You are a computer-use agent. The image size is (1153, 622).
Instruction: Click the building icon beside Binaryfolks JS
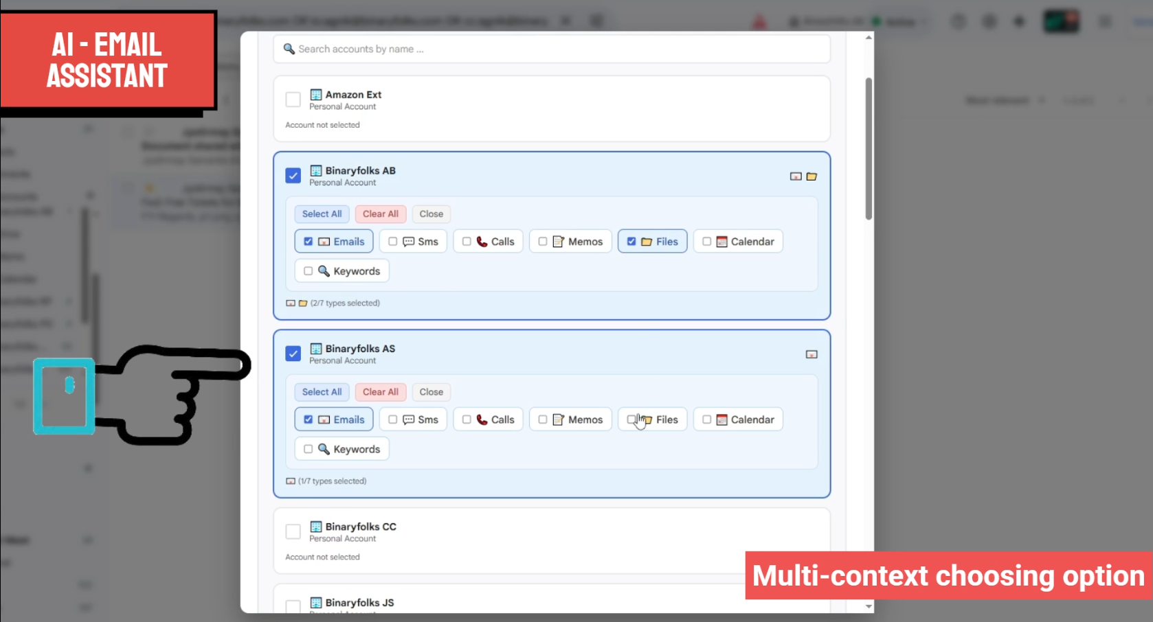(x=316, y=603)
